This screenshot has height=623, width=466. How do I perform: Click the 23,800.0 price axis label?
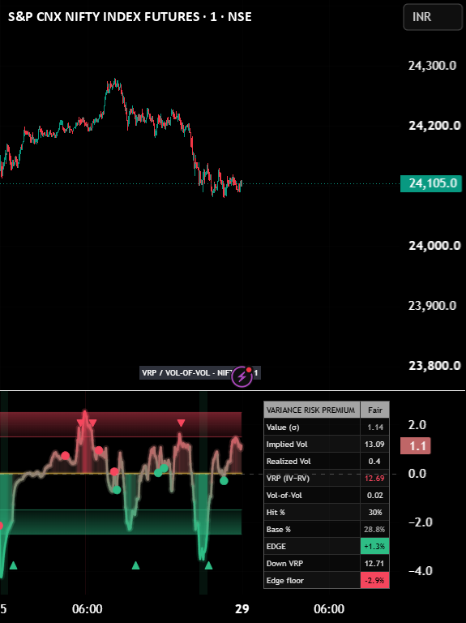coord(434,365)
